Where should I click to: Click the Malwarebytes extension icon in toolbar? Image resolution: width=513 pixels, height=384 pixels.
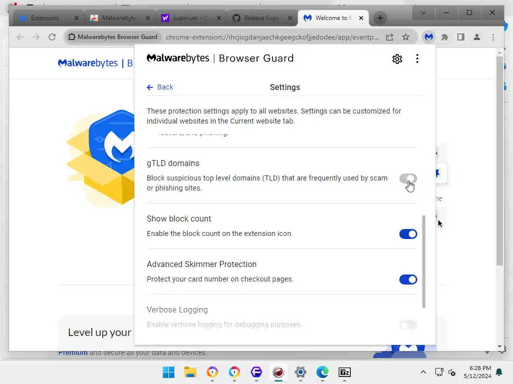[429, 37]
